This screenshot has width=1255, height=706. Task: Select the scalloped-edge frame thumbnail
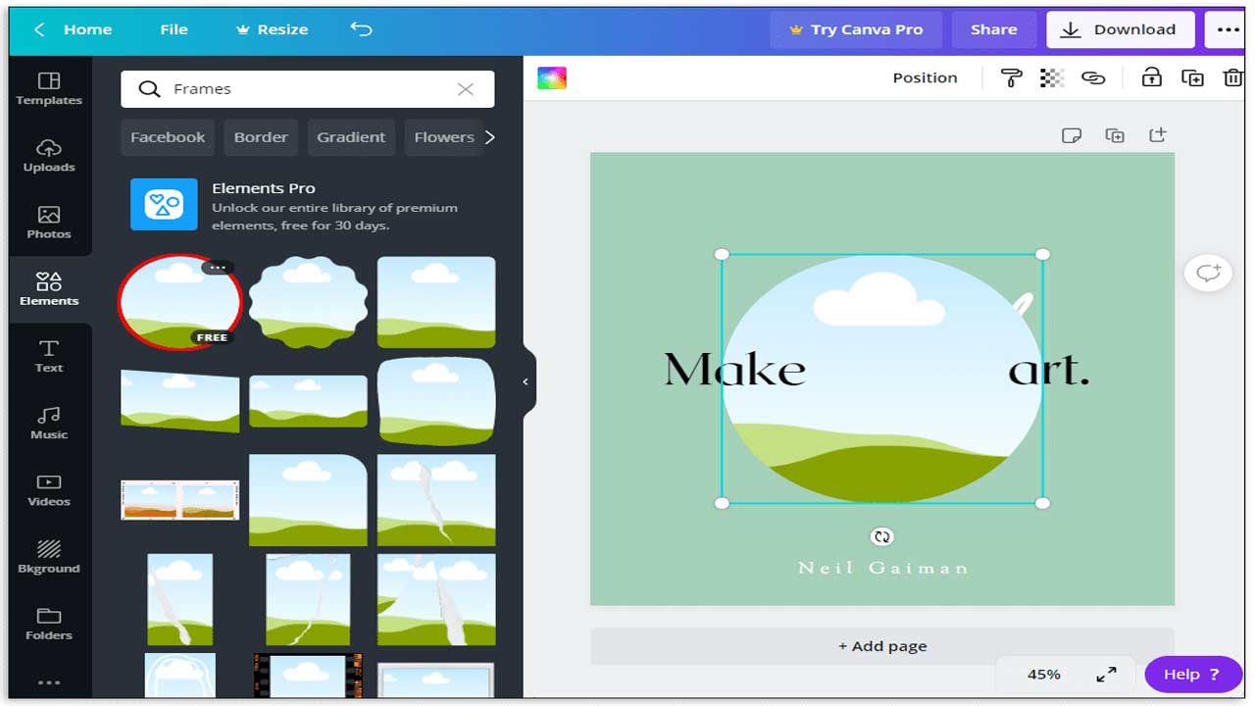coord(308,302)
